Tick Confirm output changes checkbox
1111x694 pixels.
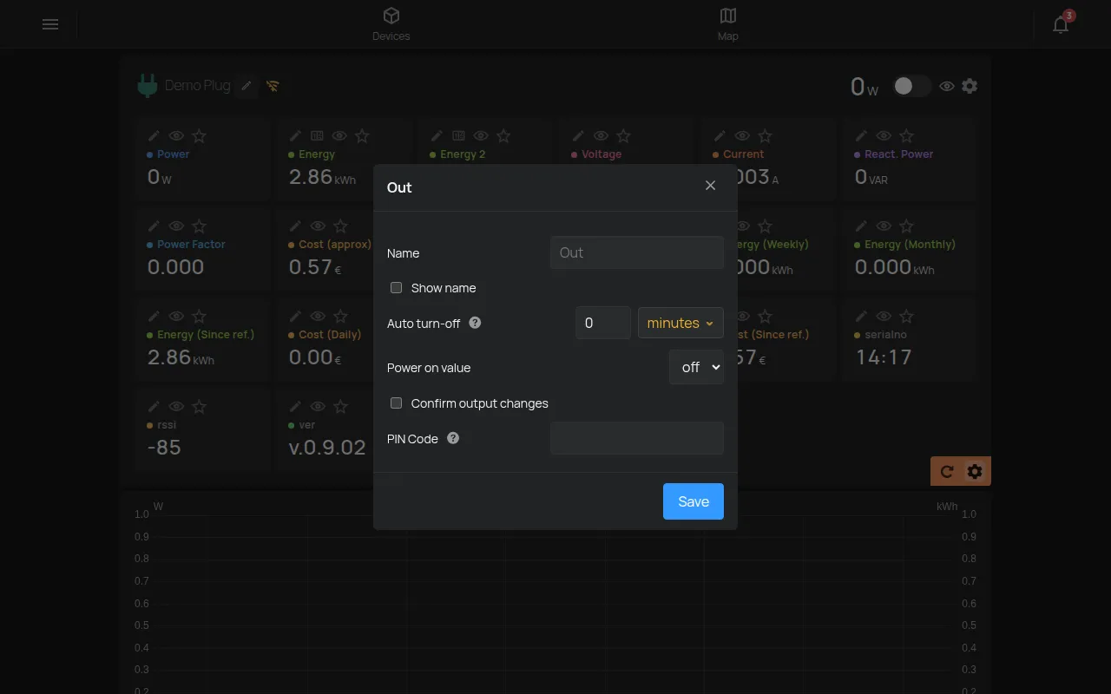click(396, 403)
